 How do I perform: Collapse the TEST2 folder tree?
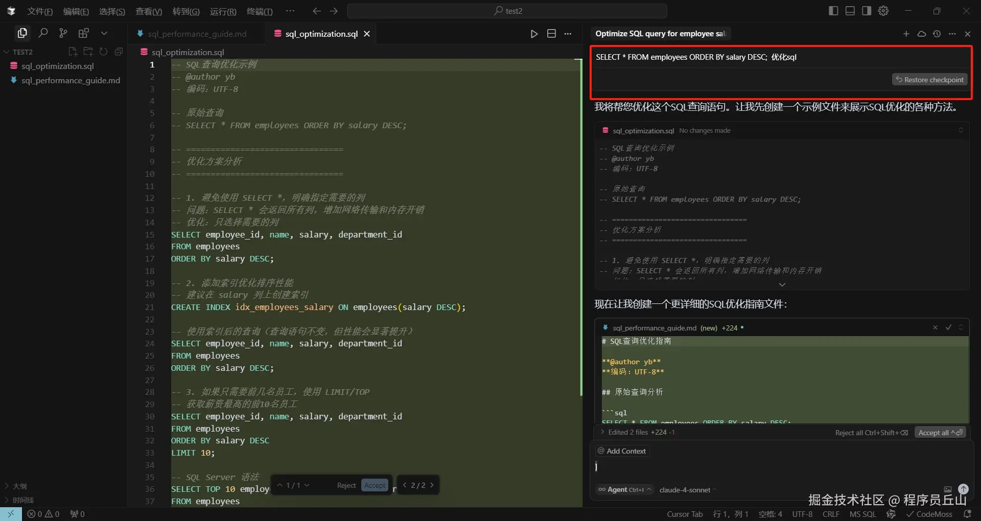(7, 52)
